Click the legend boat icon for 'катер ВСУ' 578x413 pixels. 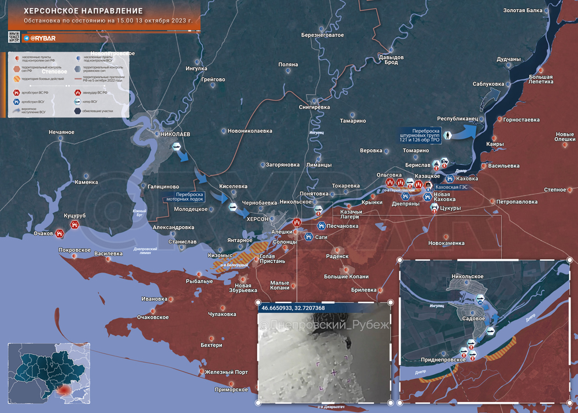[x=77, y=102]
